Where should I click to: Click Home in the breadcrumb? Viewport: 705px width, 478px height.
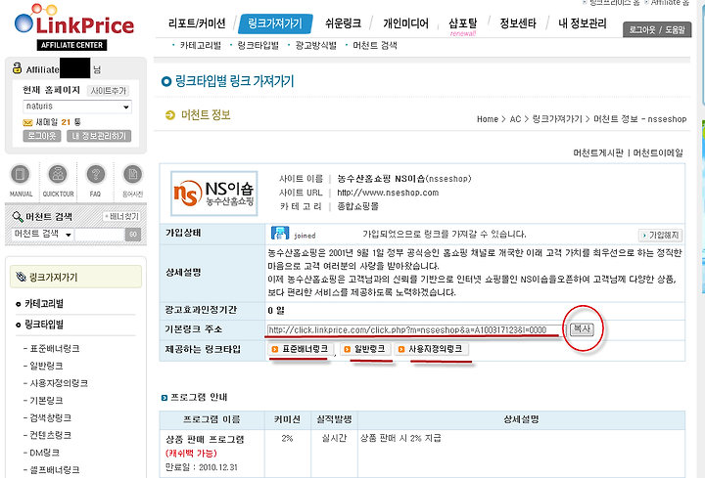coord(488,119)
